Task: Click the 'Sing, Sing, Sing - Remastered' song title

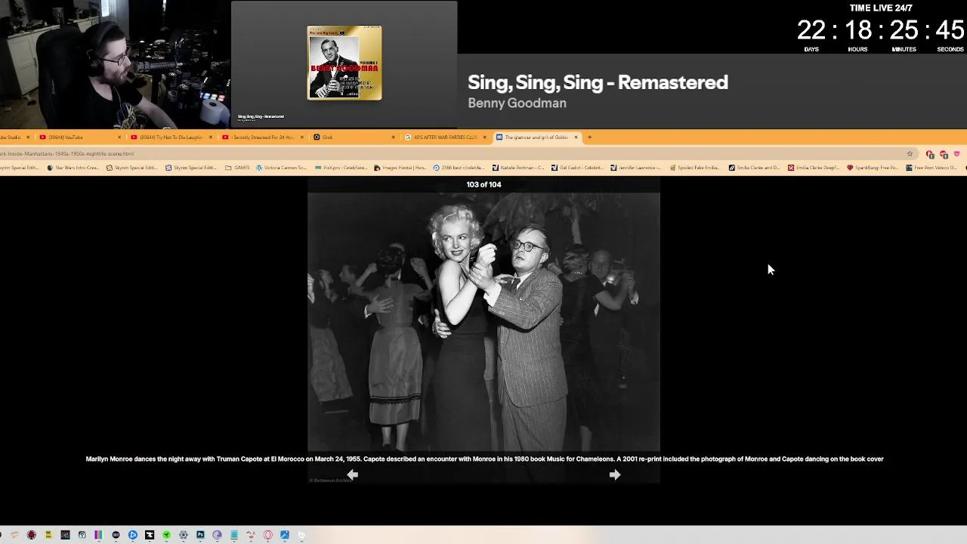Action: [x=598, y=82]
